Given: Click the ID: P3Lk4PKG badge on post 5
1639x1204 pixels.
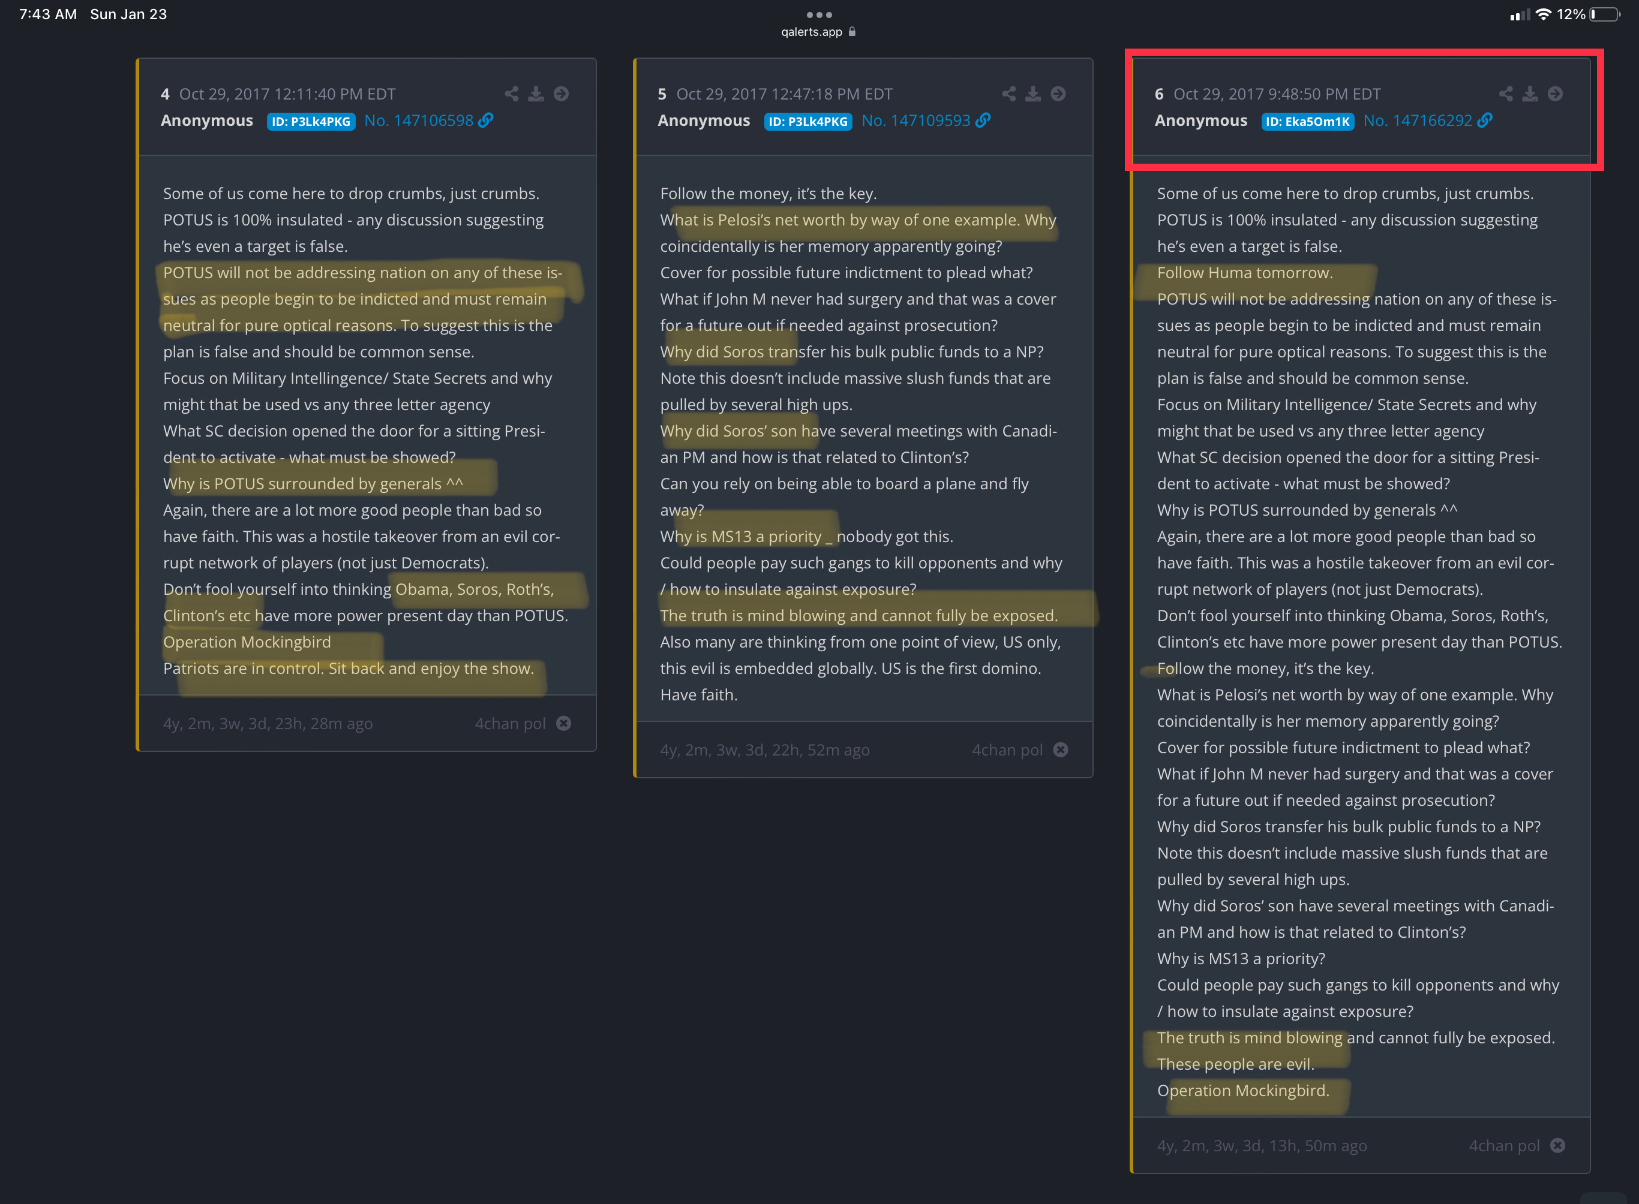Looking at the screenshot, I should pos(809,122).
